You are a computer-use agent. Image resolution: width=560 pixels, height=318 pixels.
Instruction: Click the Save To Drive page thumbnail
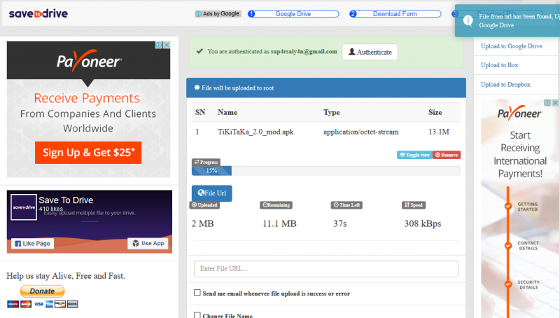(x=24, y=207)
